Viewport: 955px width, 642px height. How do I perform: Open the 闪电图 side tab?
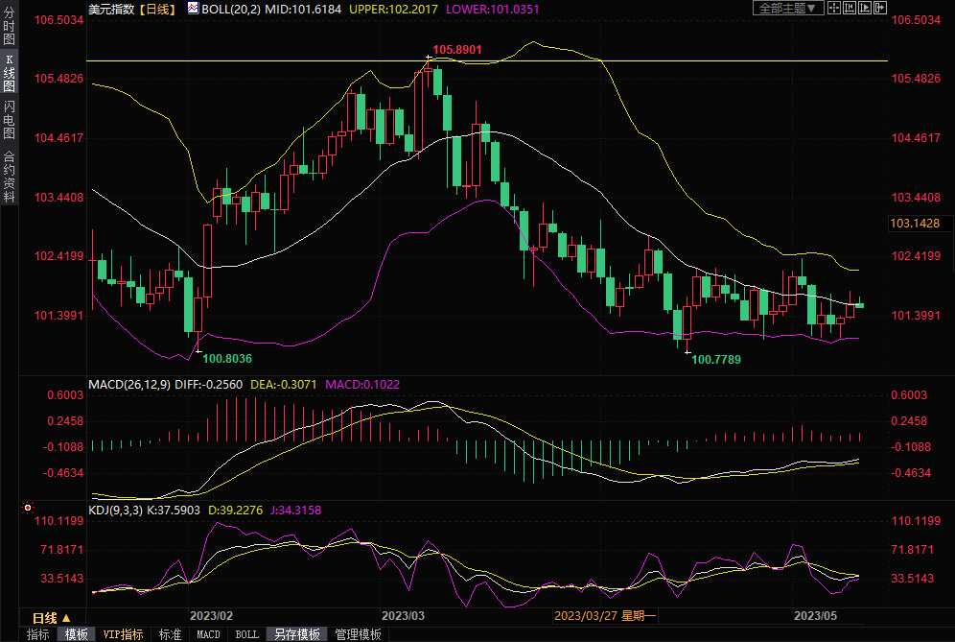pyautogui.click(x=10, y=119)
